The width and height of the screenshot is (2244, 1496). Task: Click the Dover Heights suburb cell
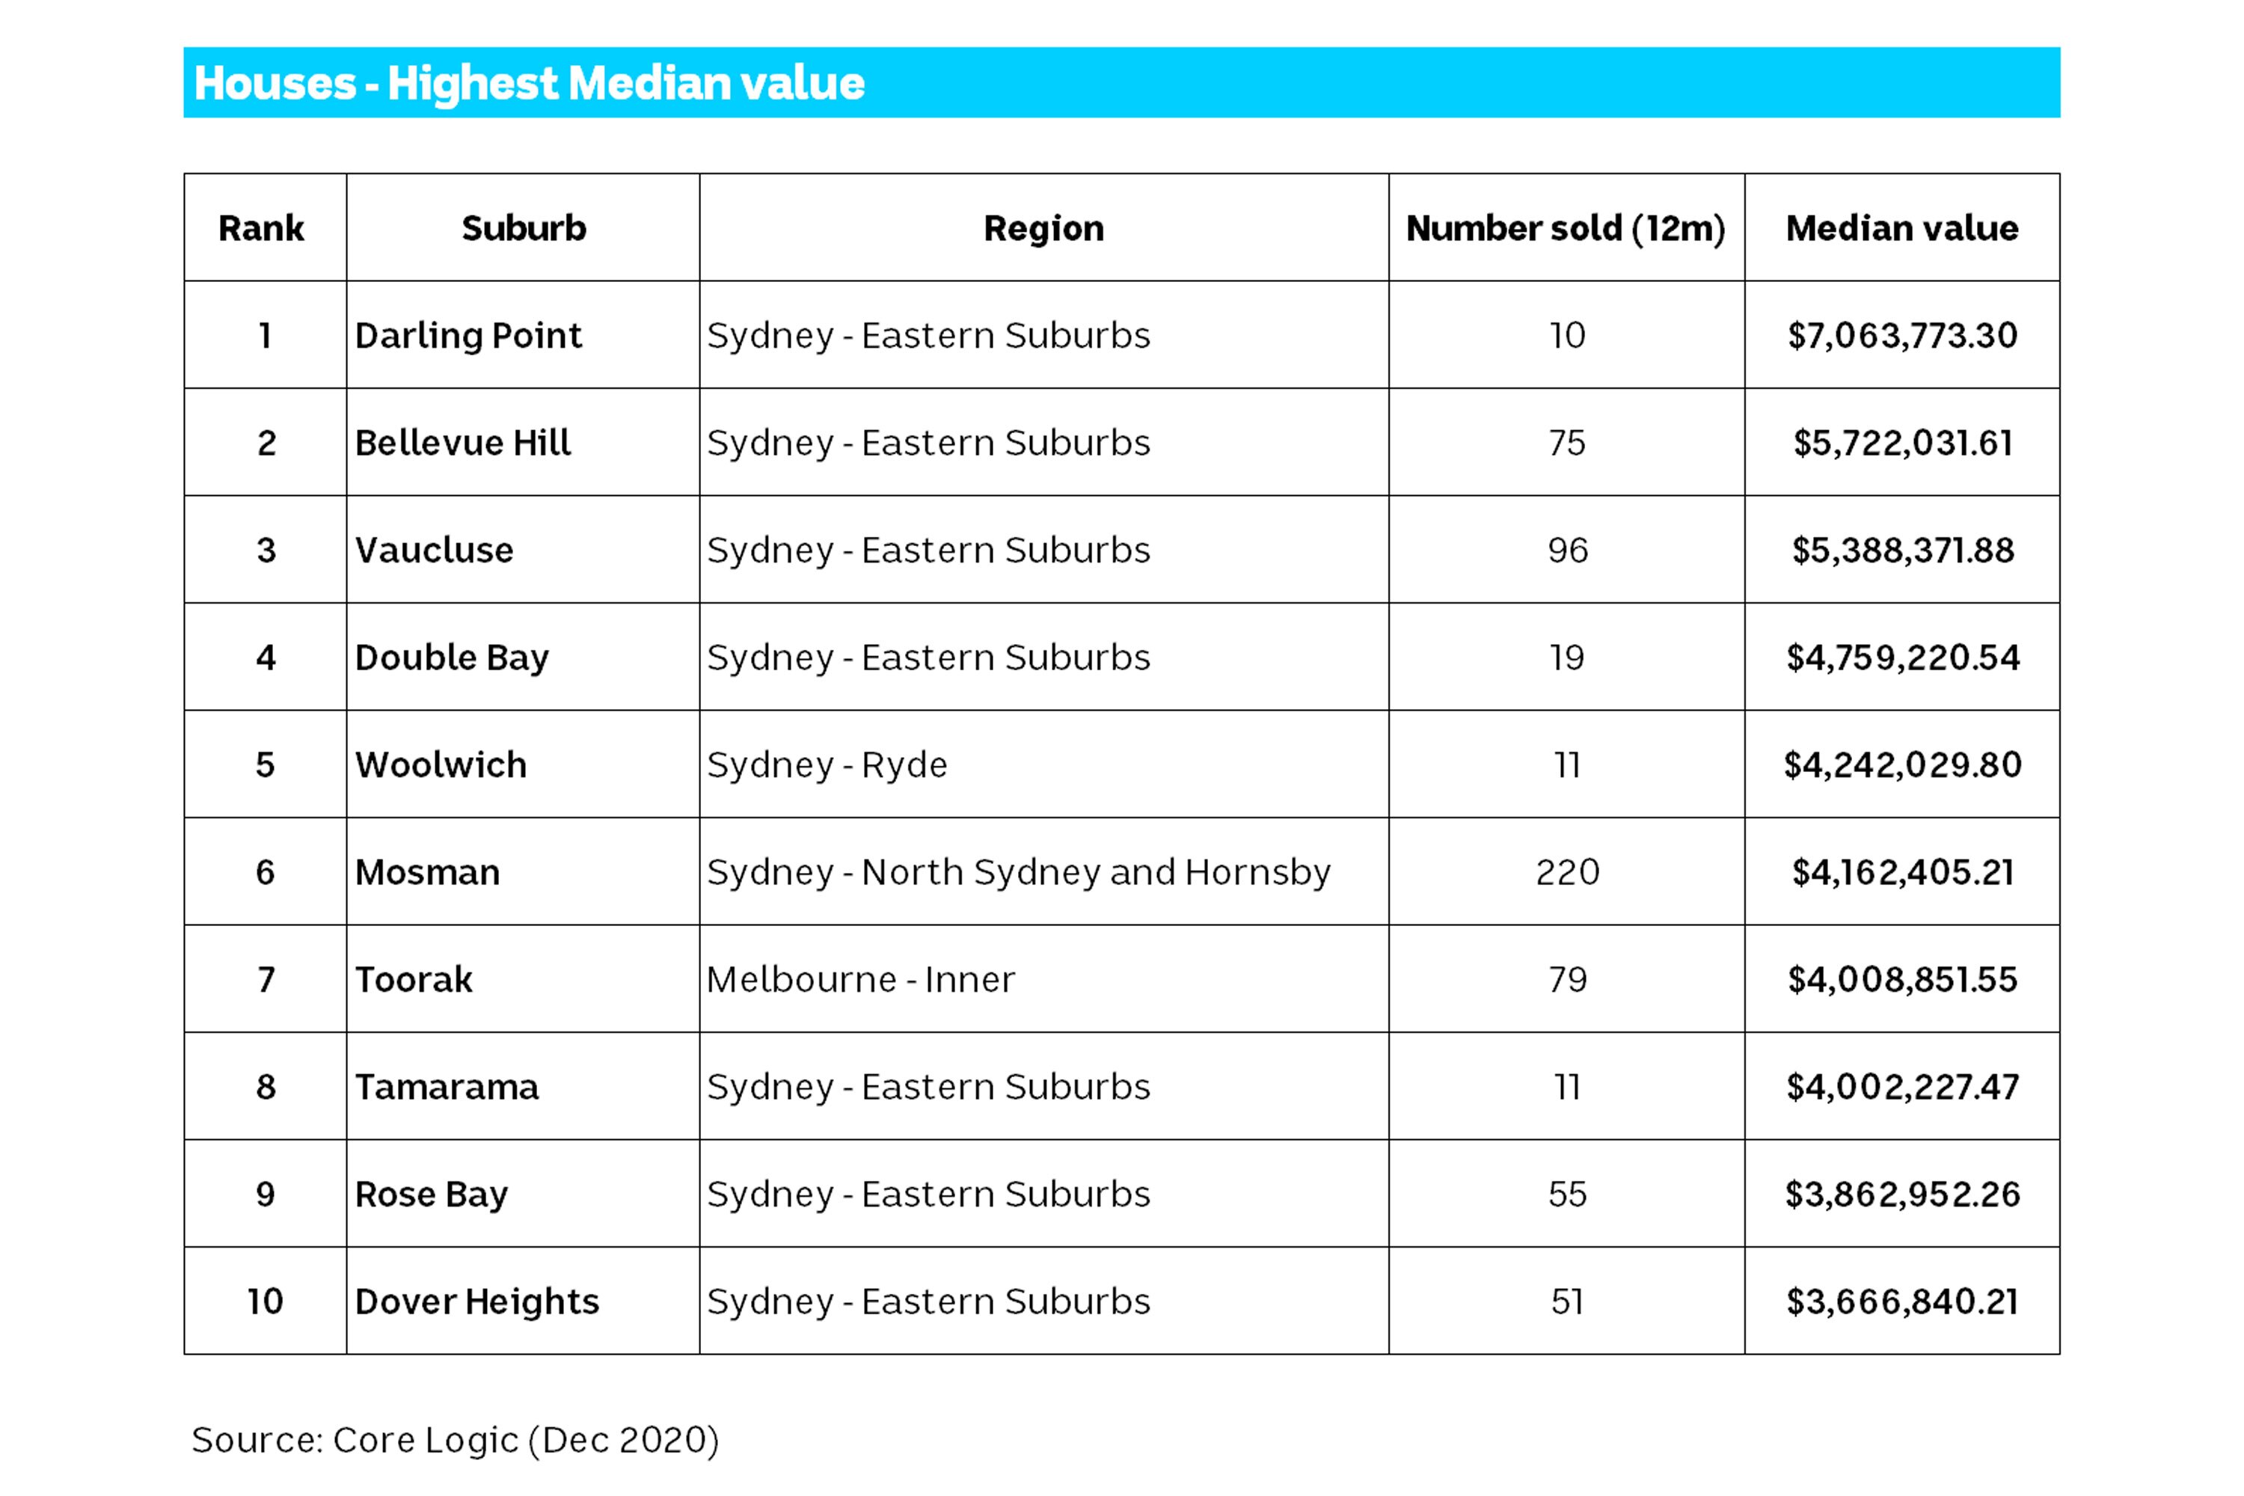point(477,1302)
